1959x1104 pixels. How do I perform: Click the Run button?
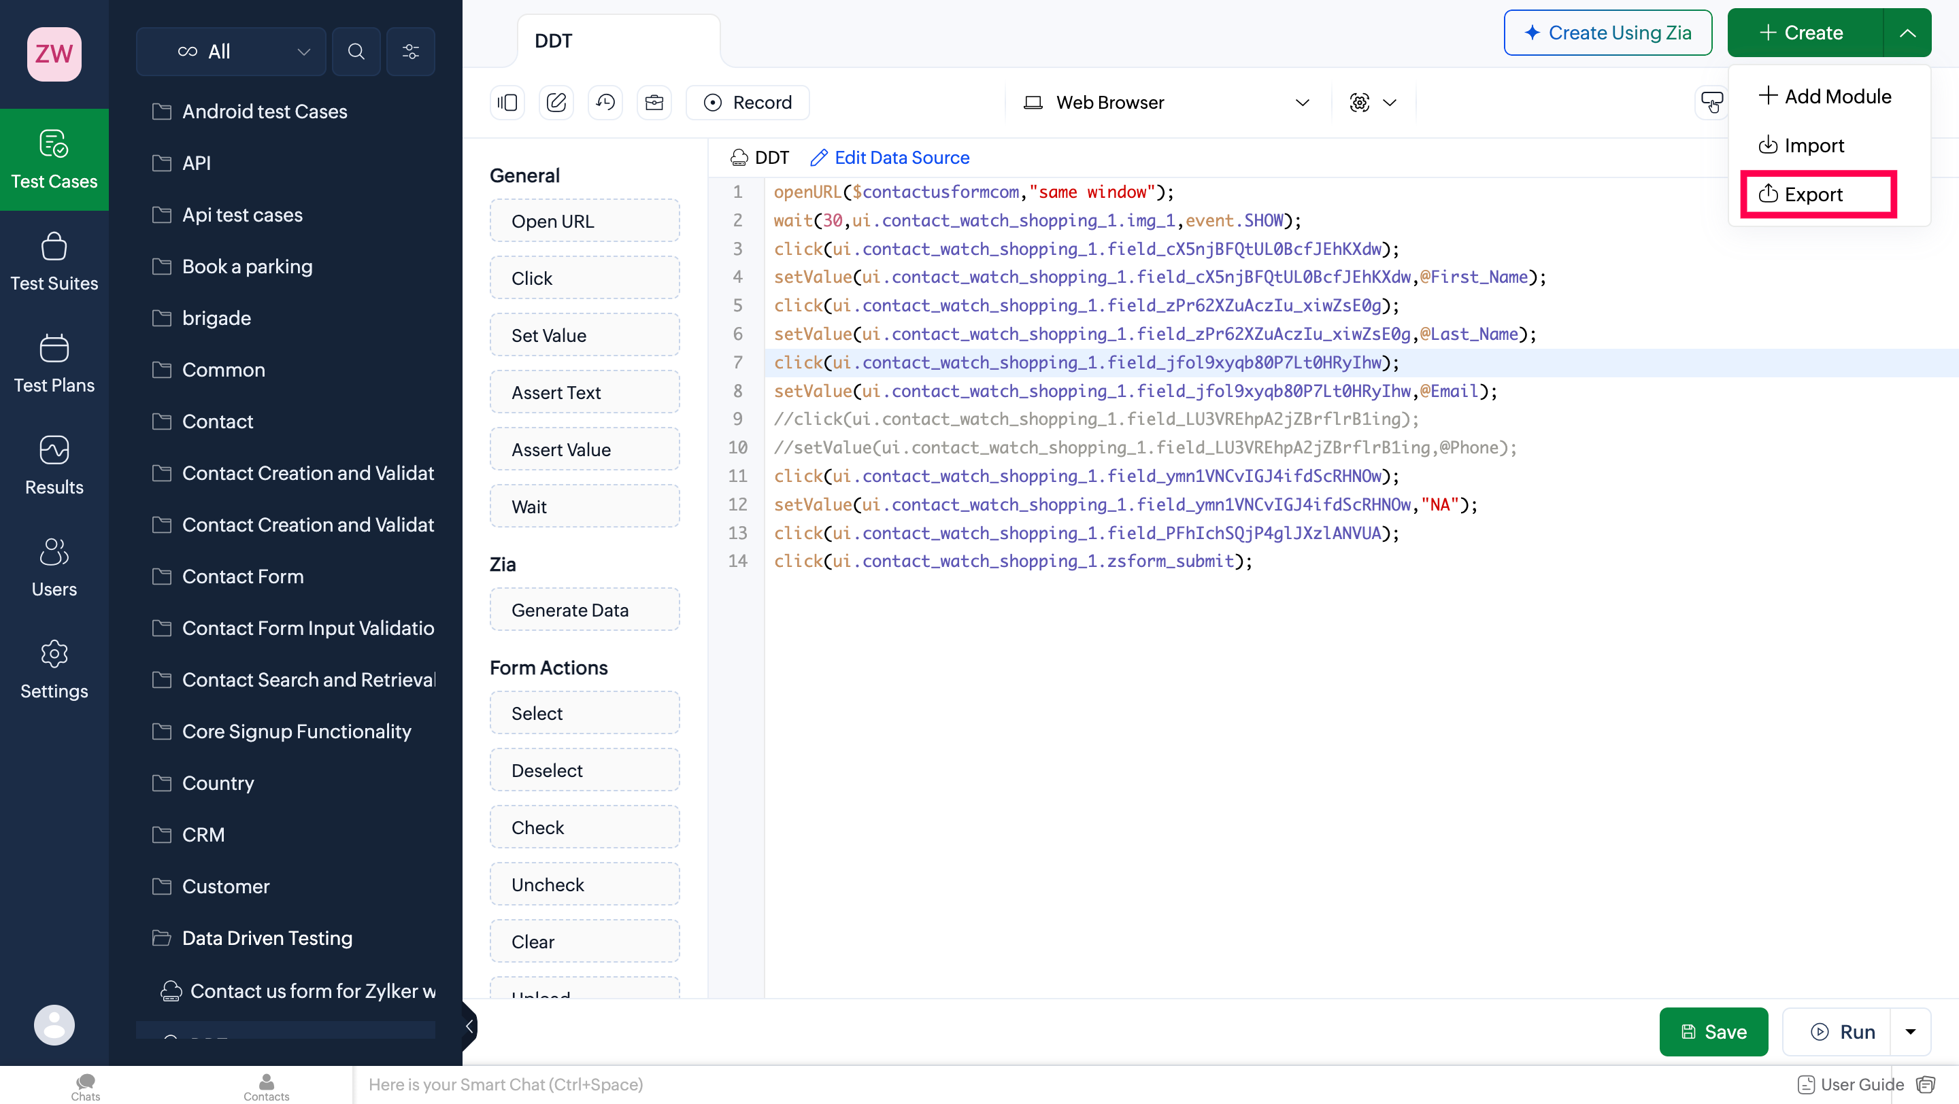[x=1837, y=1032]
